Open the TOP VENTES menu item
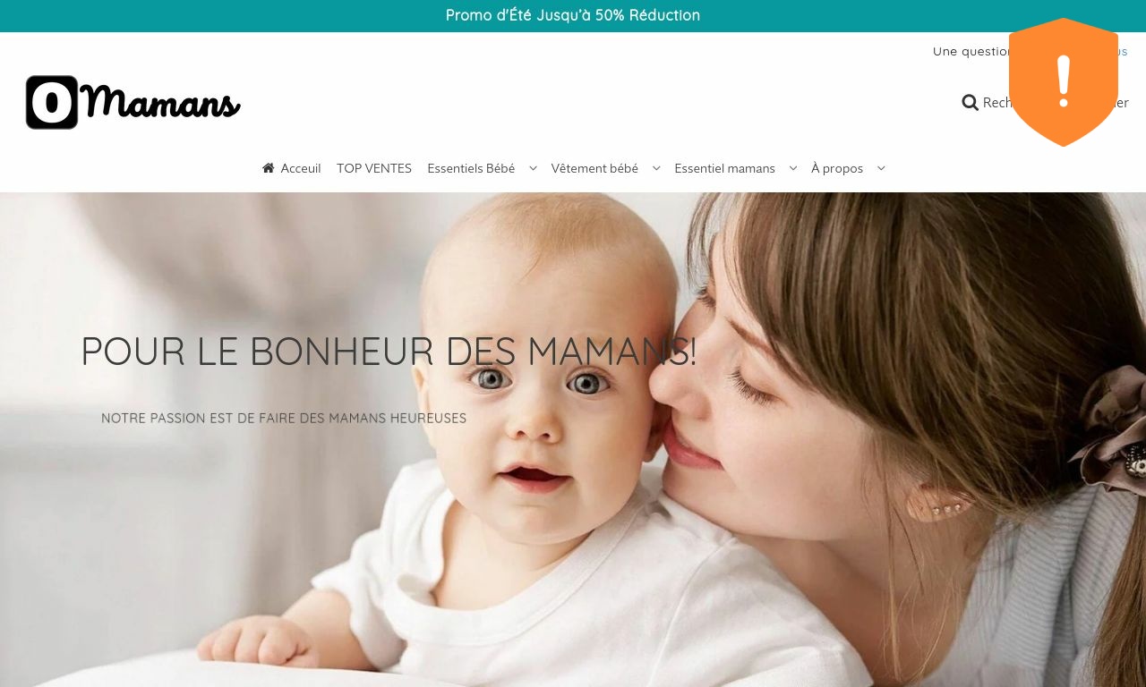Image resolution: width=1146 pixels, height=687 pixels. 374,168
